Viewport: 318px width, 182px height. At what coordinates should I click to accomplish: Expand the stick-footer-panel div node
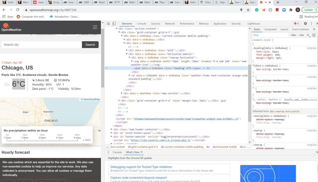(111, 133)
